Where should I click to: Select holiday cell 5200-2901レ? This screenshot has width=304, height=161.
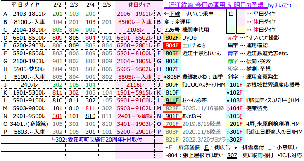pyautogui.click(x=135, y=132)
